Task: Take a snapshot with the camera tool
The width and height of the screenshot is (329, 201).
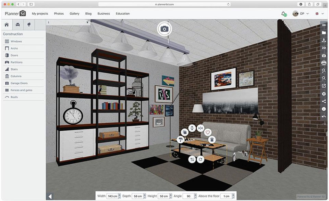Action: click(323, 55)
